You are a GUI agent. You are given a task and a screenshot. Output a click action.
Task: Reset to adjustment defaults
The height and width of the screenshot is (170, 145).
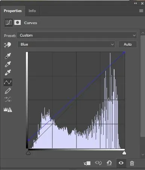coord(109,163)
